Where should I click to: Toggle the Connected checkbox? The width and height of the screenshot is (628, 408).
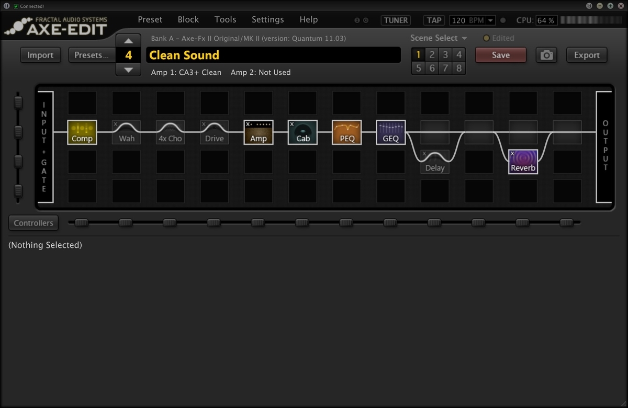click(x=16, y=6)
